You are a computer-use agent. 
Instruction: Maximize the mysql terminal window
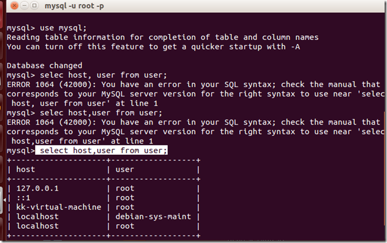coord(34,5)
